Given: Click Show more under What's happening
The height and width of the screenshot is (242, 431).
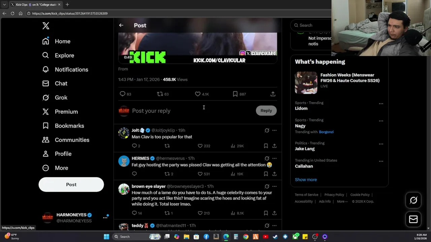Looking at the screenshot, I should (306, 179).
